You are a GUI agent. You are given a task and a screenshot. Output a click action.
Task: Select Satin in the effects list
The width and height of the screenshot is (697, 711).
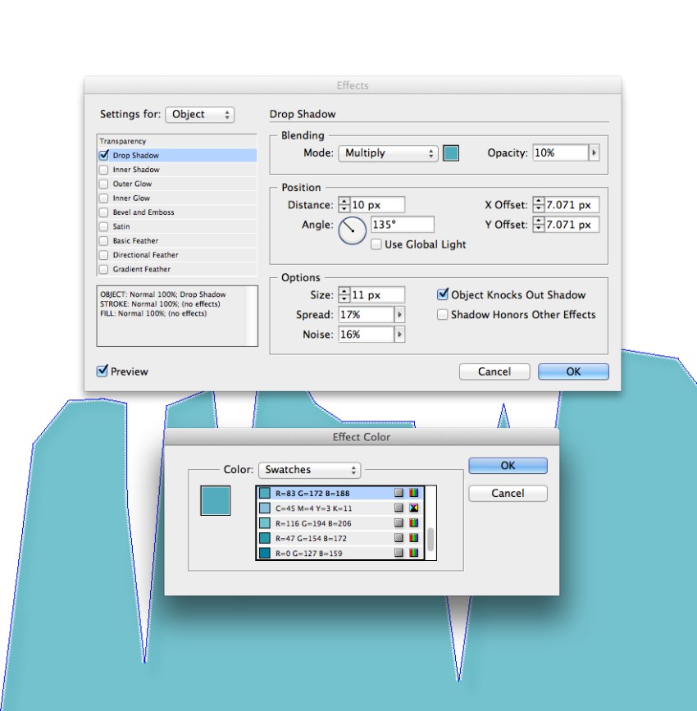point(177,226)
